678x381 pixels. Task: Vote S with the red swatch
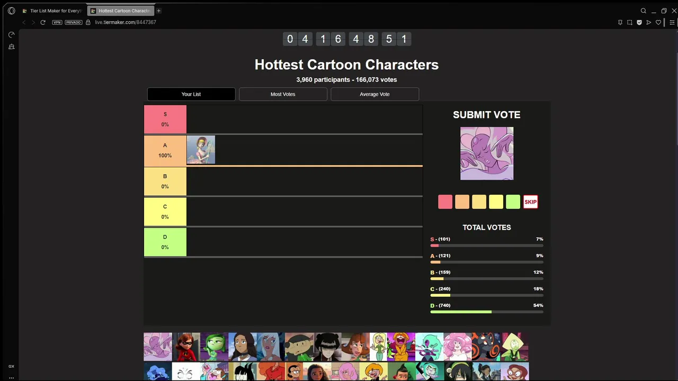click(x=445, y=202)
